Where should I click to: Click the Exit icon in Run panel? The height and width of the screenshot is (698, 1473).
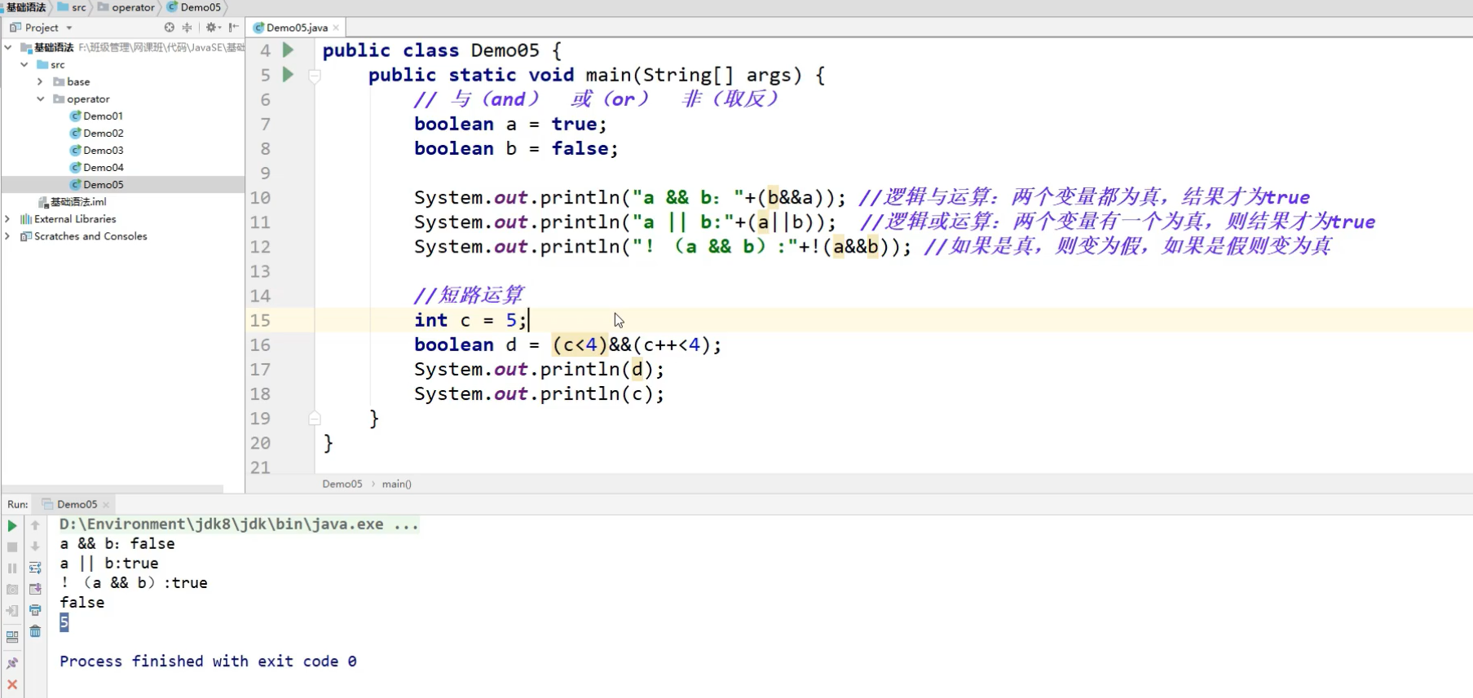point(12,610)
